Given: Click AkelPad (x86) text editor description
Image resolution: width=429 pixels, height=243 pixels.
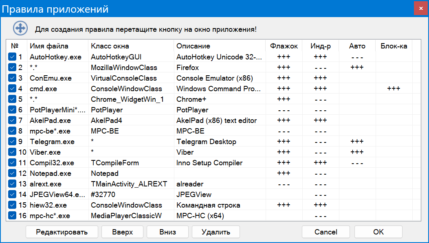Looking at the screenshot, I should tap(216, 120).
